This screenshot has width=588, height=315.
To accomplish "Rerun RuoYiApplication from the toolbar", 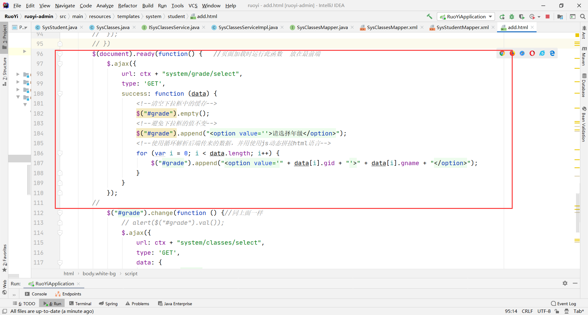I will pos(502,17).
